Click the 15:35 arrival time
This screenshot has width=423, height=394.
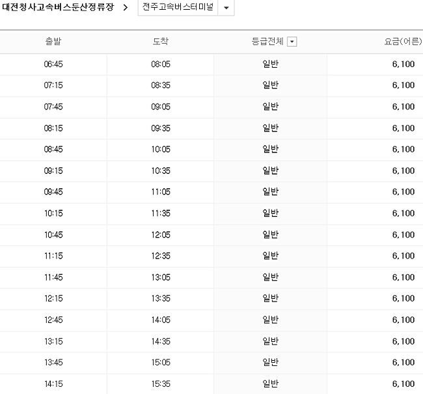pyautogui.click(x=161, y=384)
